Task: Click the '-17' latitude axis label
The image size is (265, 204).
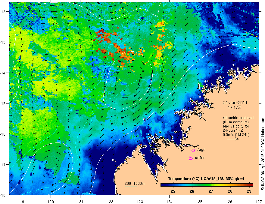Action: [3, 164]
